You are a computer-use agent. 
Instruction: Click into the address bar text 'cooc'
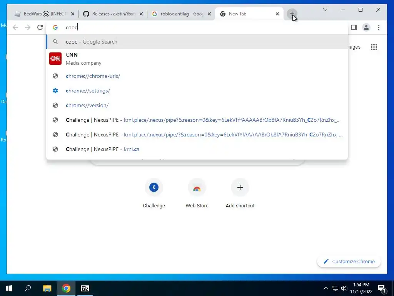click(x=72, y=27)
